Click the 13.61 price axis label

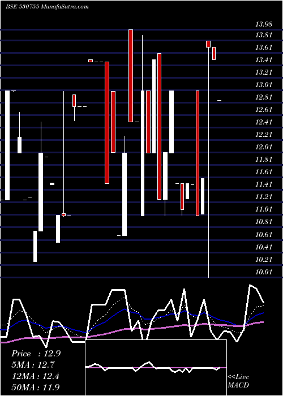coord(264,48)
